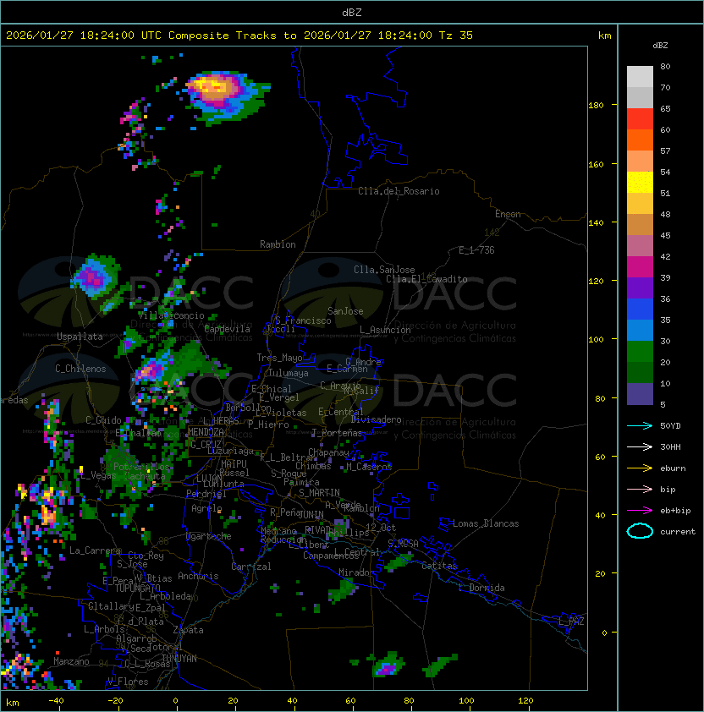Click the 'Uspallata' map label

coord(80,337)
